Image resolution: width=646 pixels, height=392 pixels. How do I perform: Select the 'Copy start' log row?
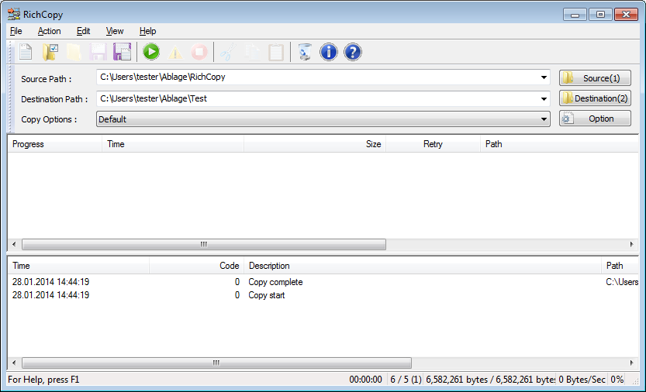(323, 295)
